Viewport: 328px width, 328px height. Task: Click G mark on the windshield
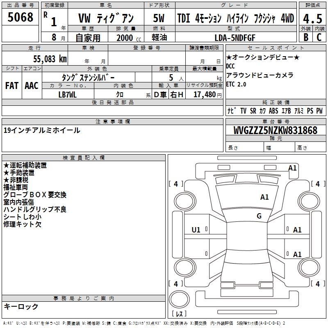[x=259, y=216]
